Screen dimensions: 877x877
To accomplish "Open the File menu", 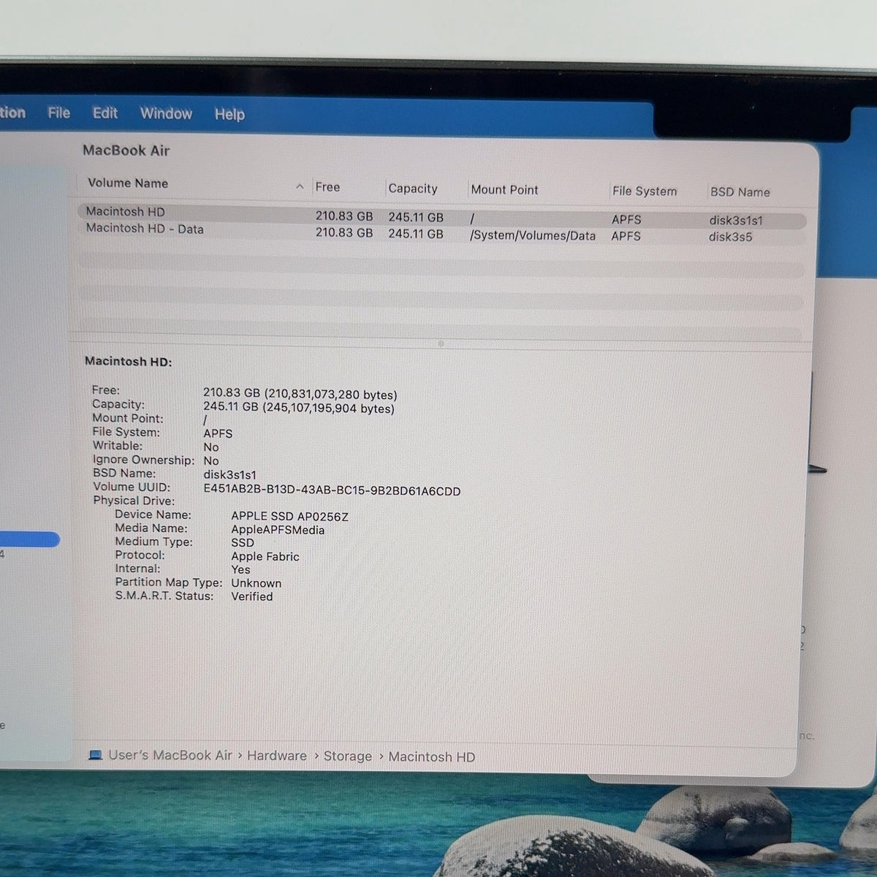I will click(x=59, y=113).
